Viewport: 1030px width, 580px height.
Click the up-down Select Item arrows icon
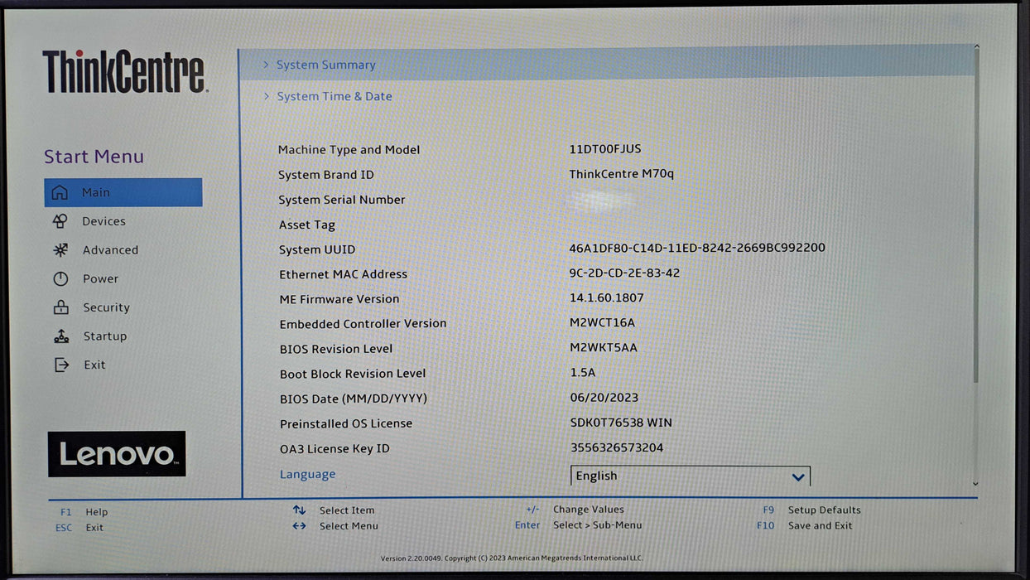pos(299,510)
